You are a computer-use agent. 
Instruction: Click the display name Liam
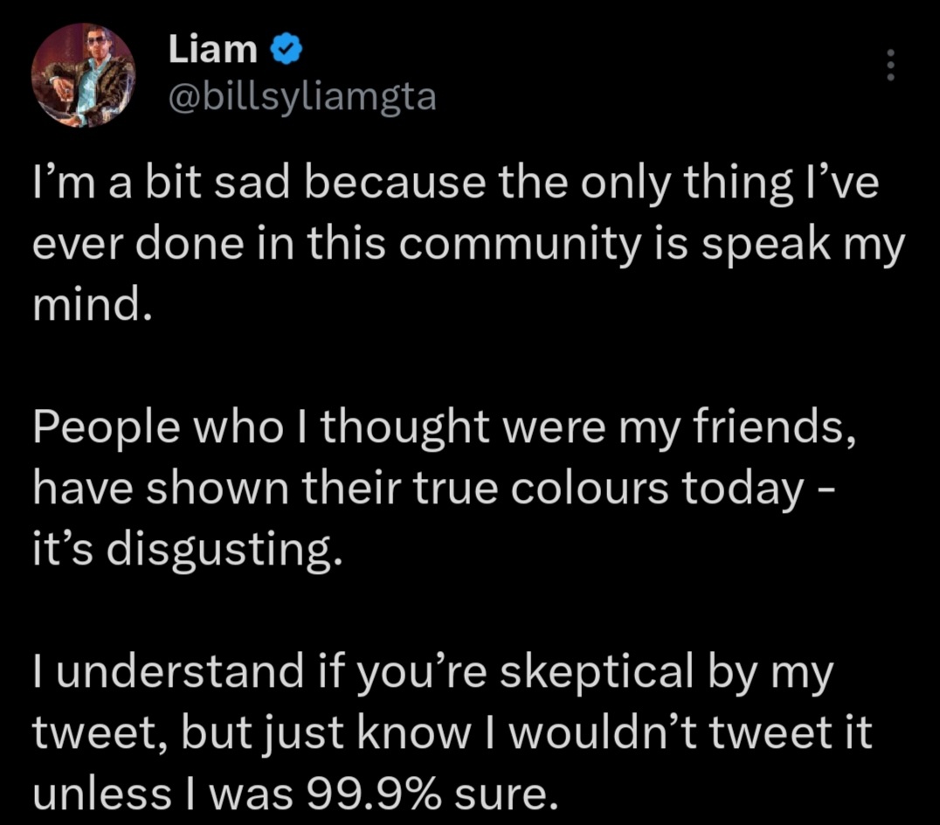click(213, 49)
